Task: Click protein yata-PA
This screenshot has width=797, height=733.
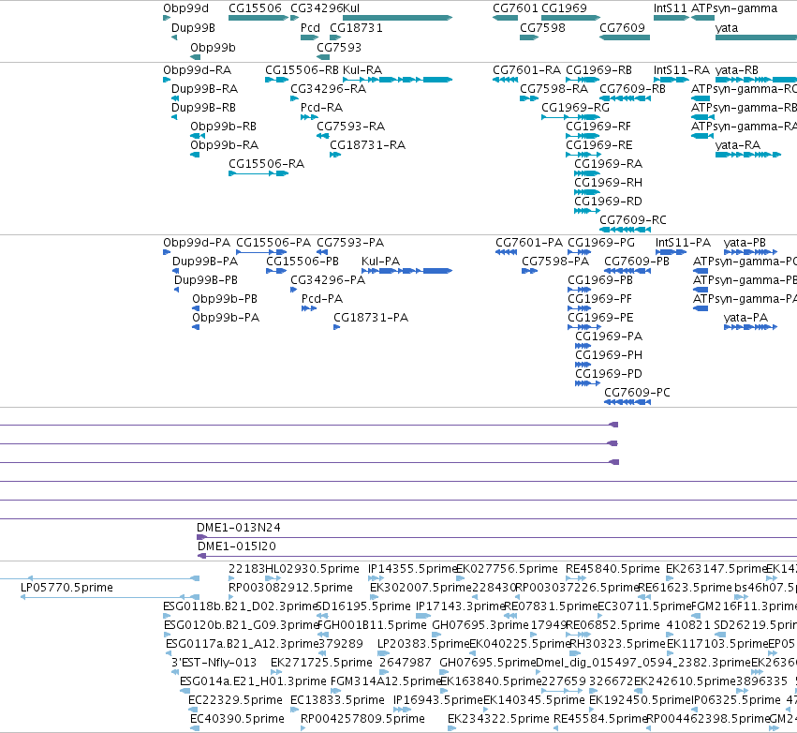Action: [751, 327]
